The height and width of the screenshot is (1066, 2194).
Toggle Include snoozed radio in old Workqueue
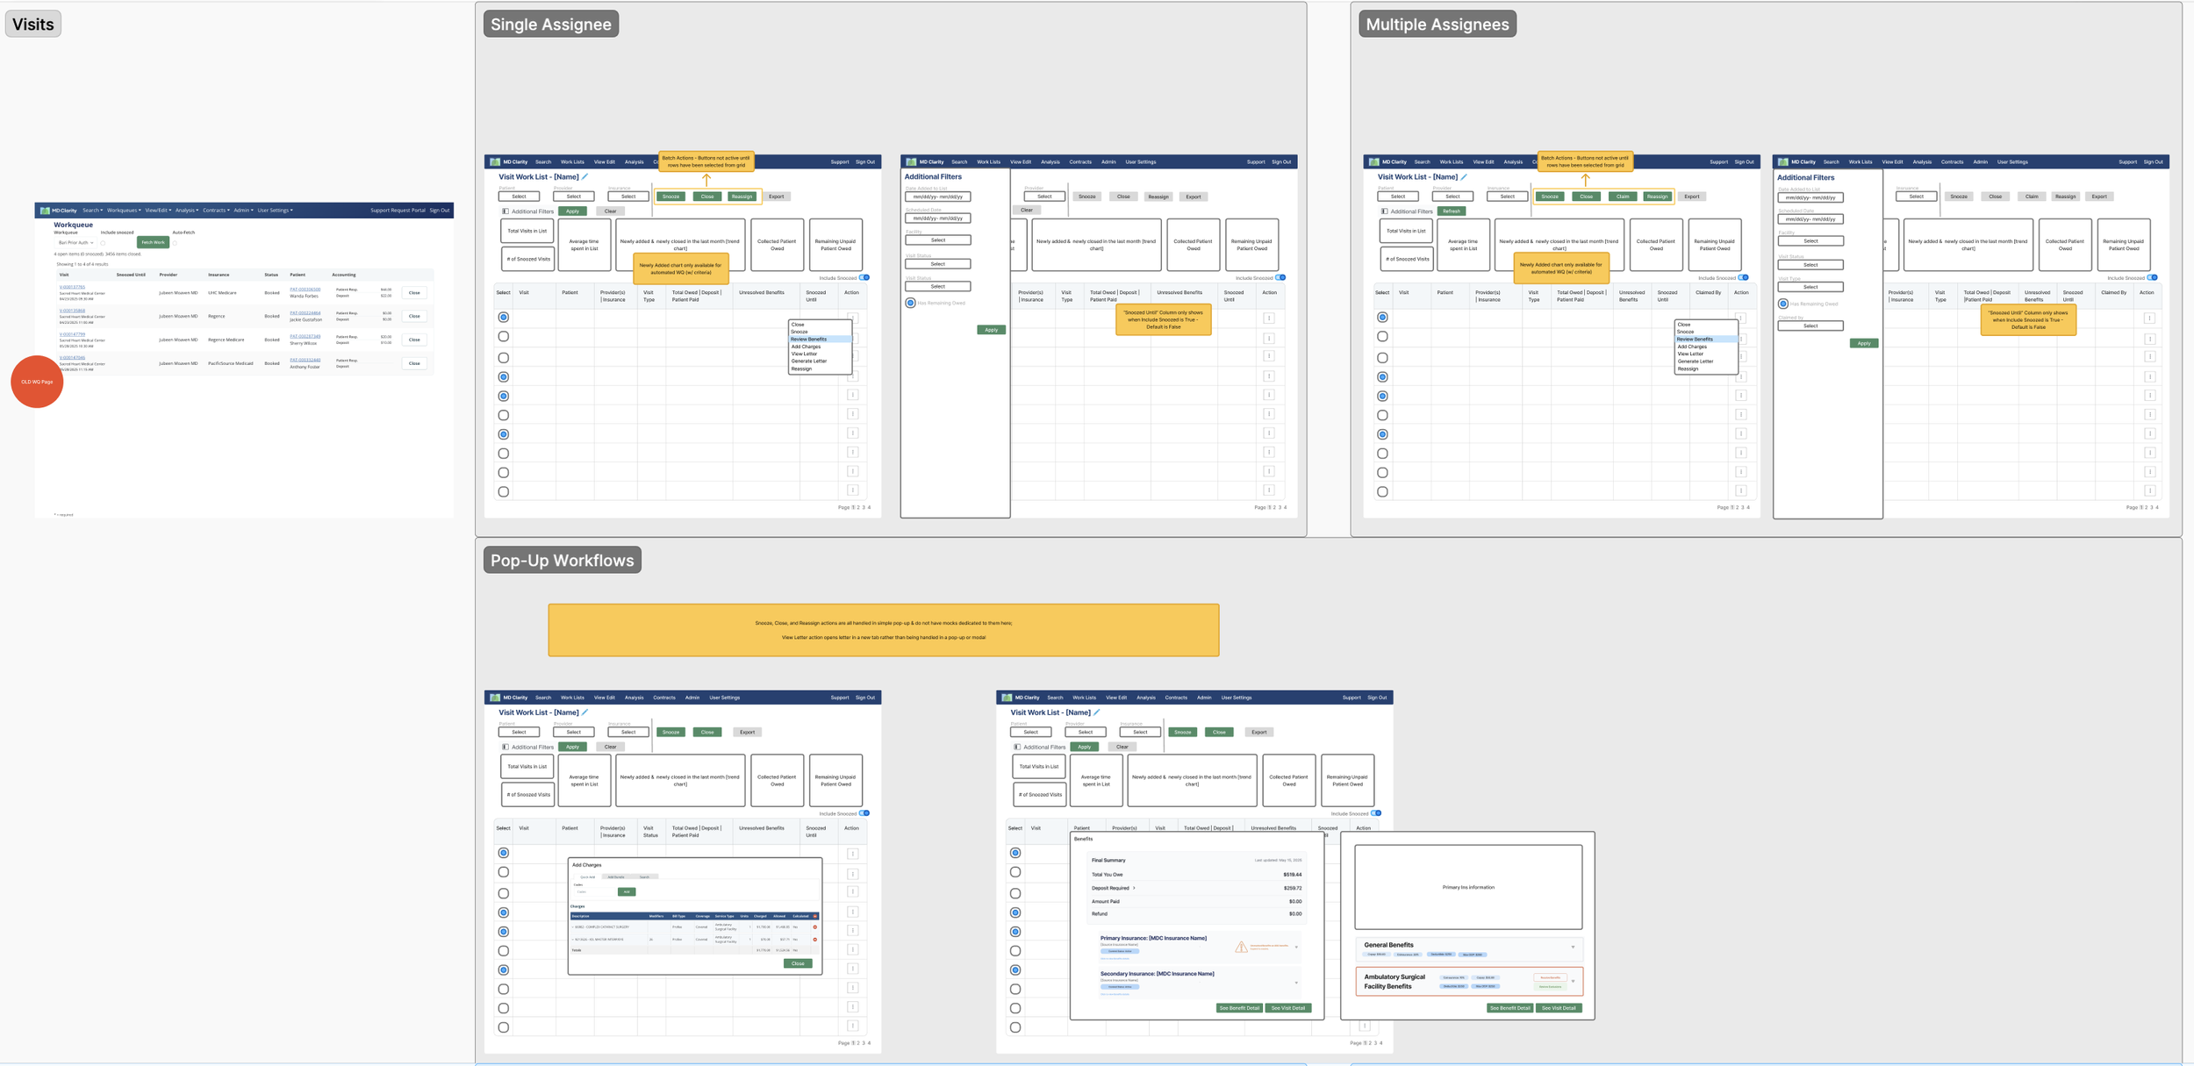(x=103, y=243)
